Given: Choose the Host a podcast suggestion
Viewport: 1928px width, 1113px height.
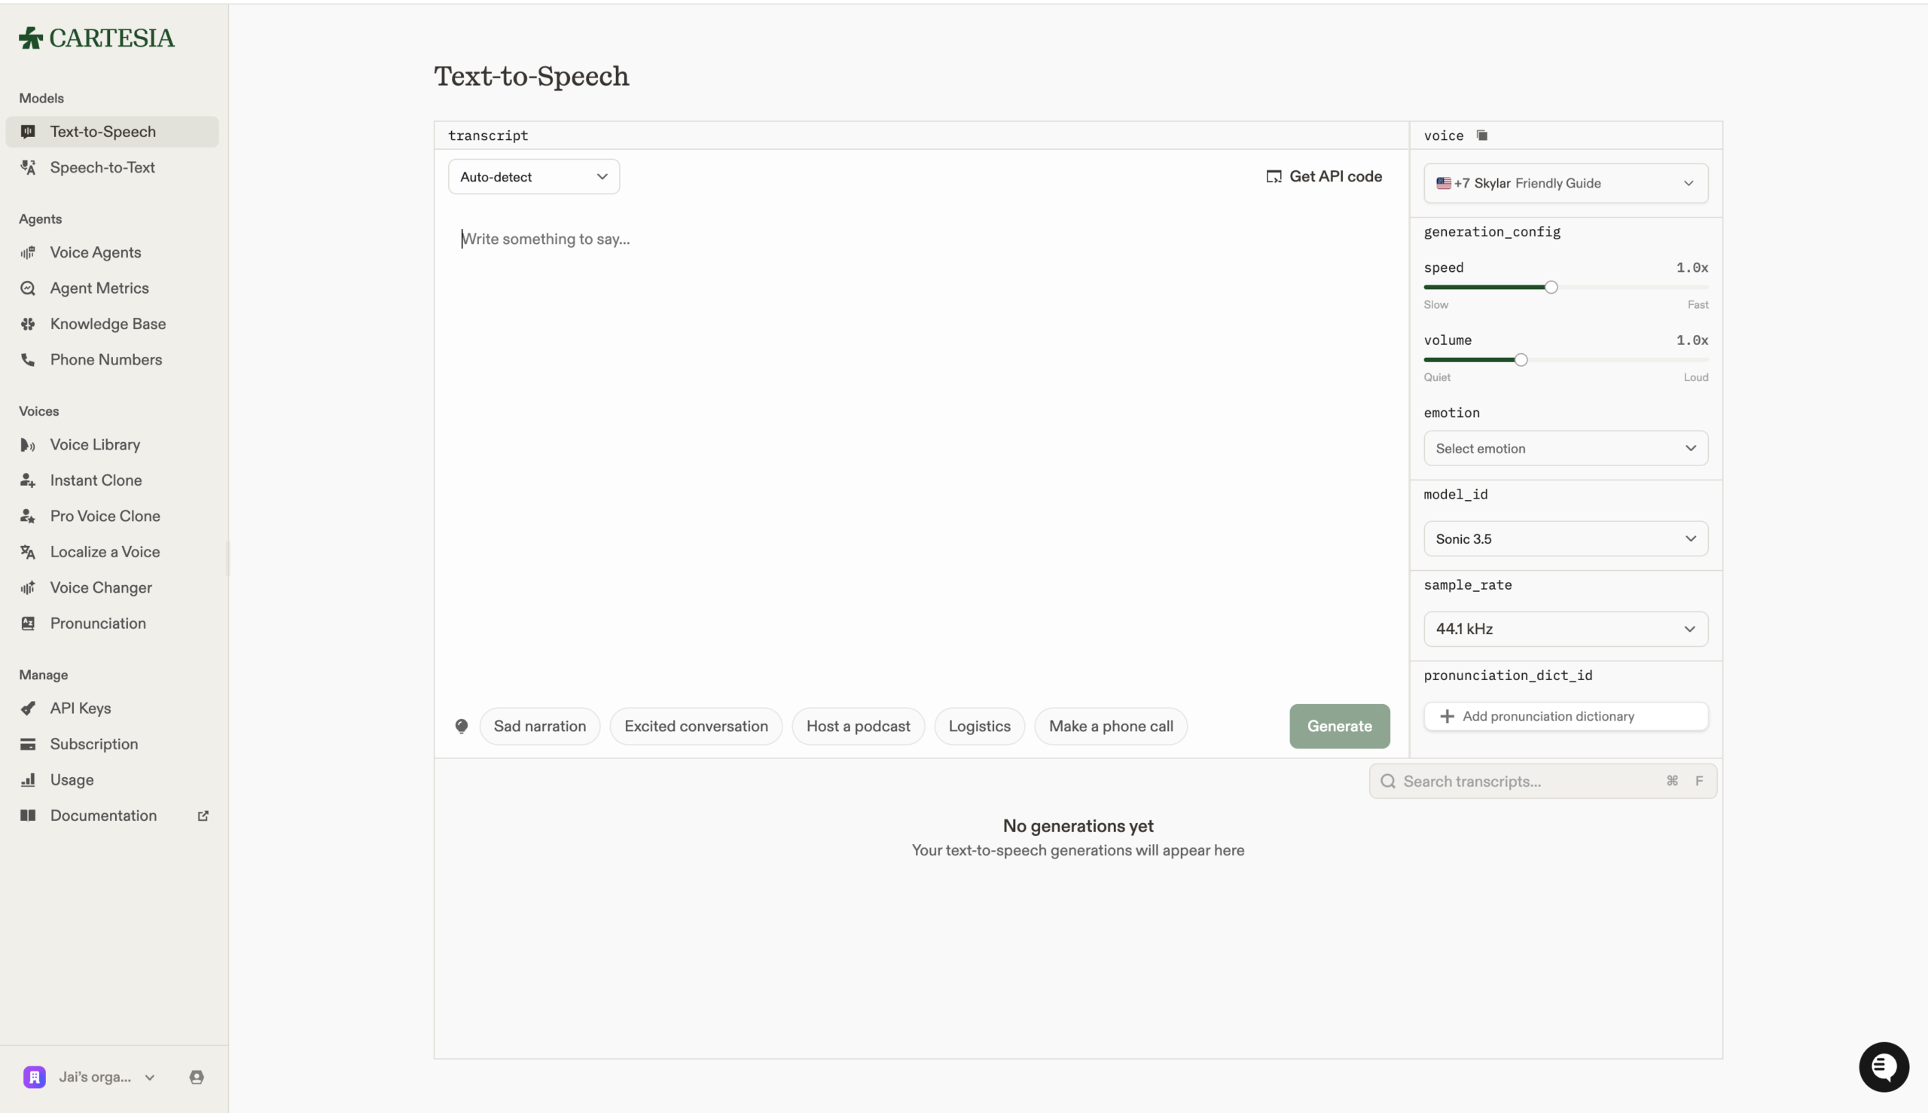Looking at the screenshot, I should (858, 726).
